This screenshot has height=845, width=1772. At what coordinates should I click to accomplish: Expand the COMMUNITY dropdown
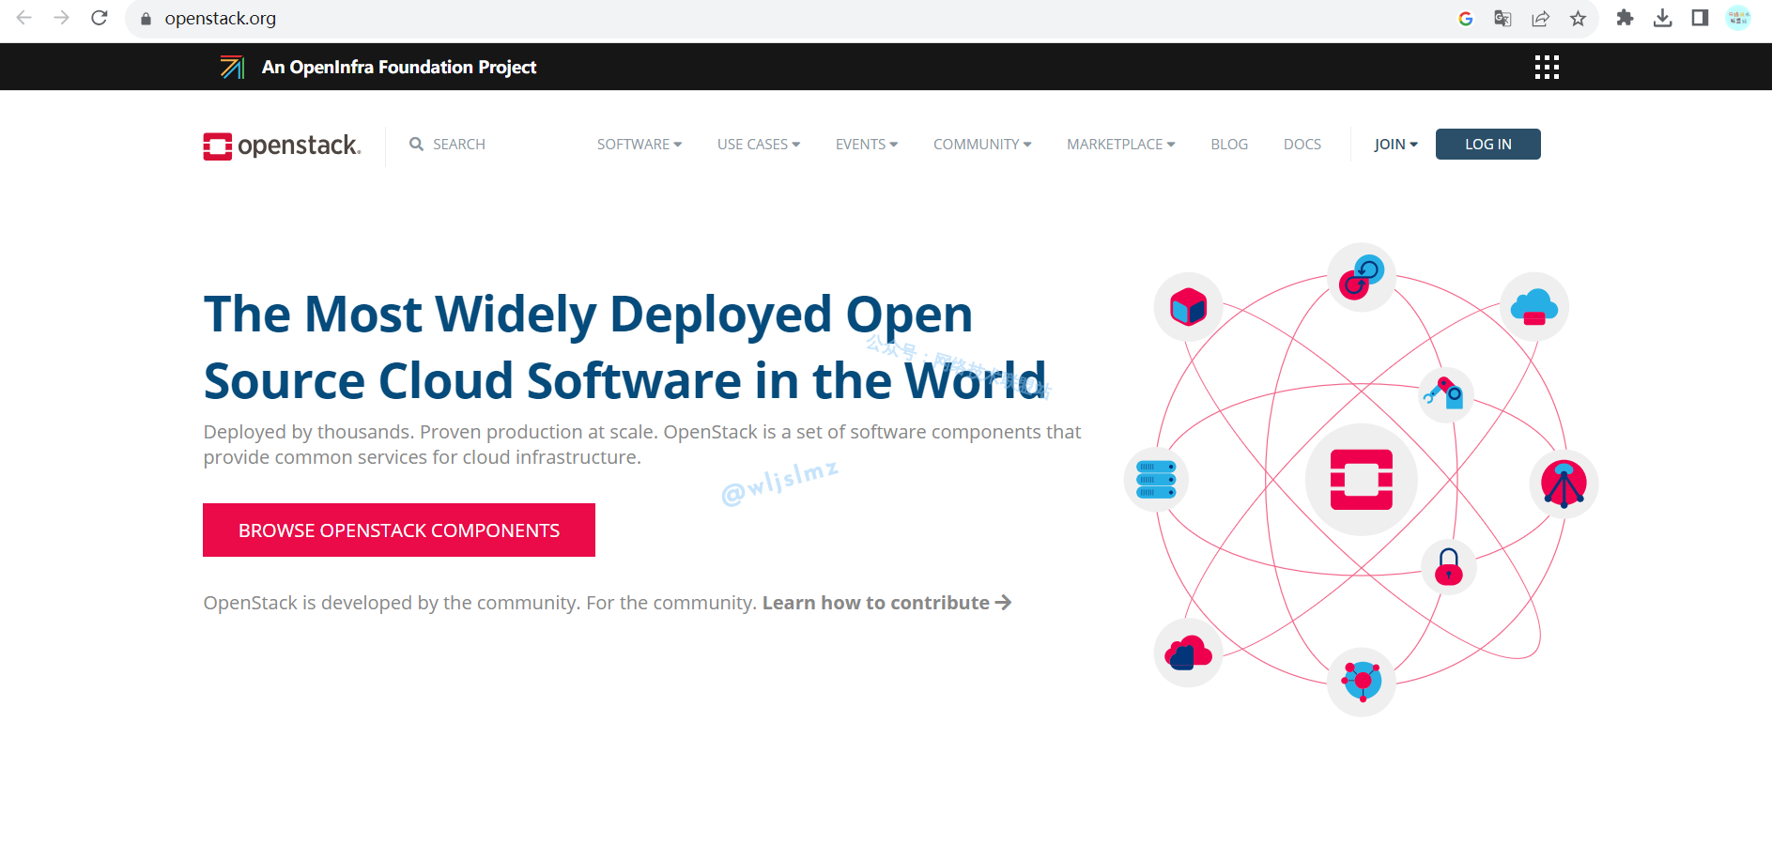coord(982,144)
